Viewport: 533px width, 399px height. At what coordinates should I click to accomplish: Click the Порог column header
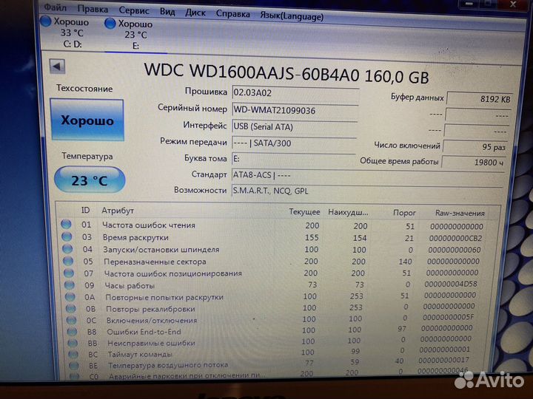coord(404,213)
